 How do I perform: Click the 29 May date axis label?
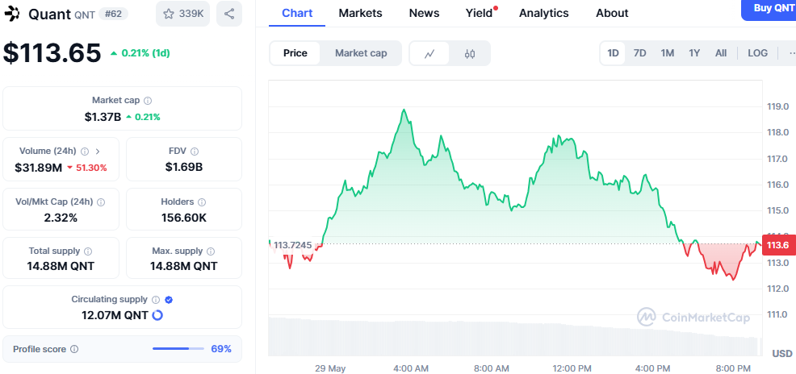(330, 368)
